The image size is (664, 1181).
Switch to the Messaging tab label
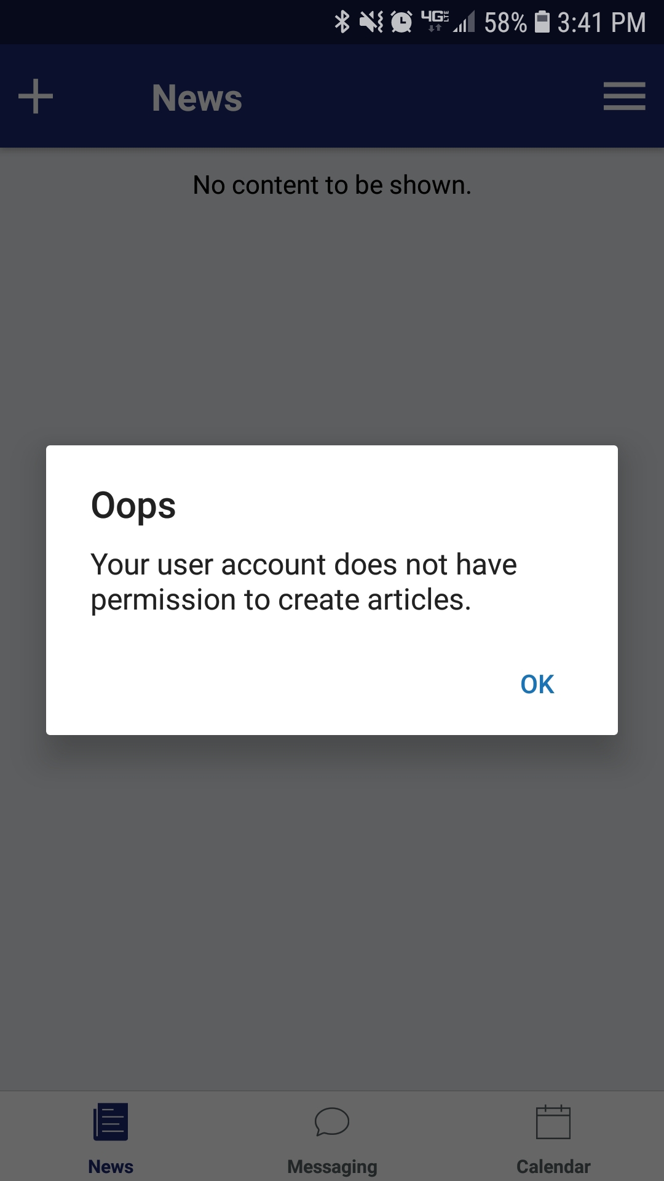[332, 1167]
